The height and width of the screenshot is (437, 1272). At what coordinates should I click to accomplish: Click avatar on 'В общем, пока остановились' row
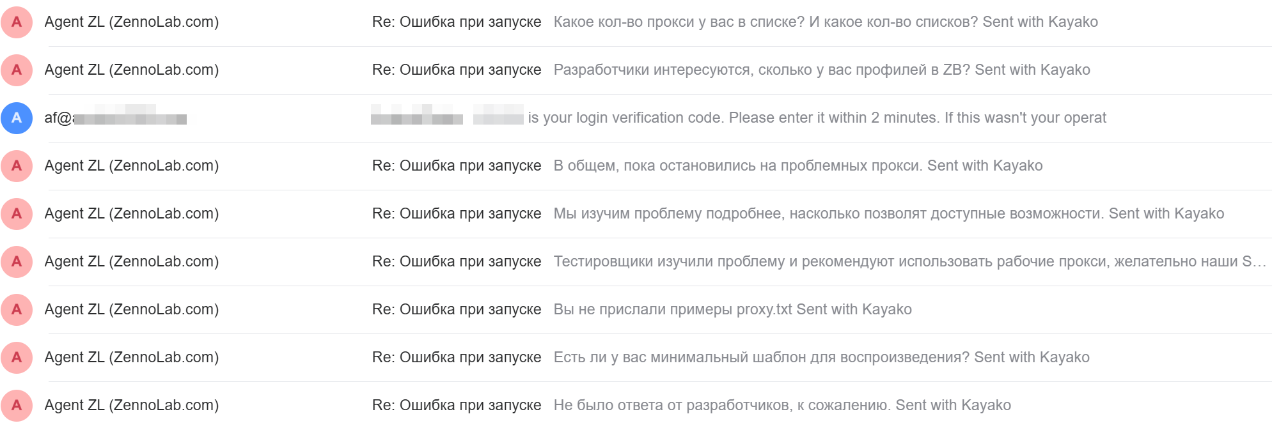coord(17,166)
